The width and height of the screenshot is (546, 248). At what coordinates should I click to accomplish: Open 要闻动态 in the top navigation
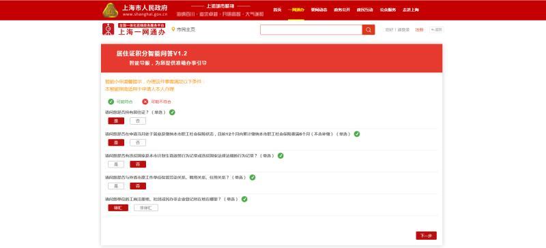(319, 10)
